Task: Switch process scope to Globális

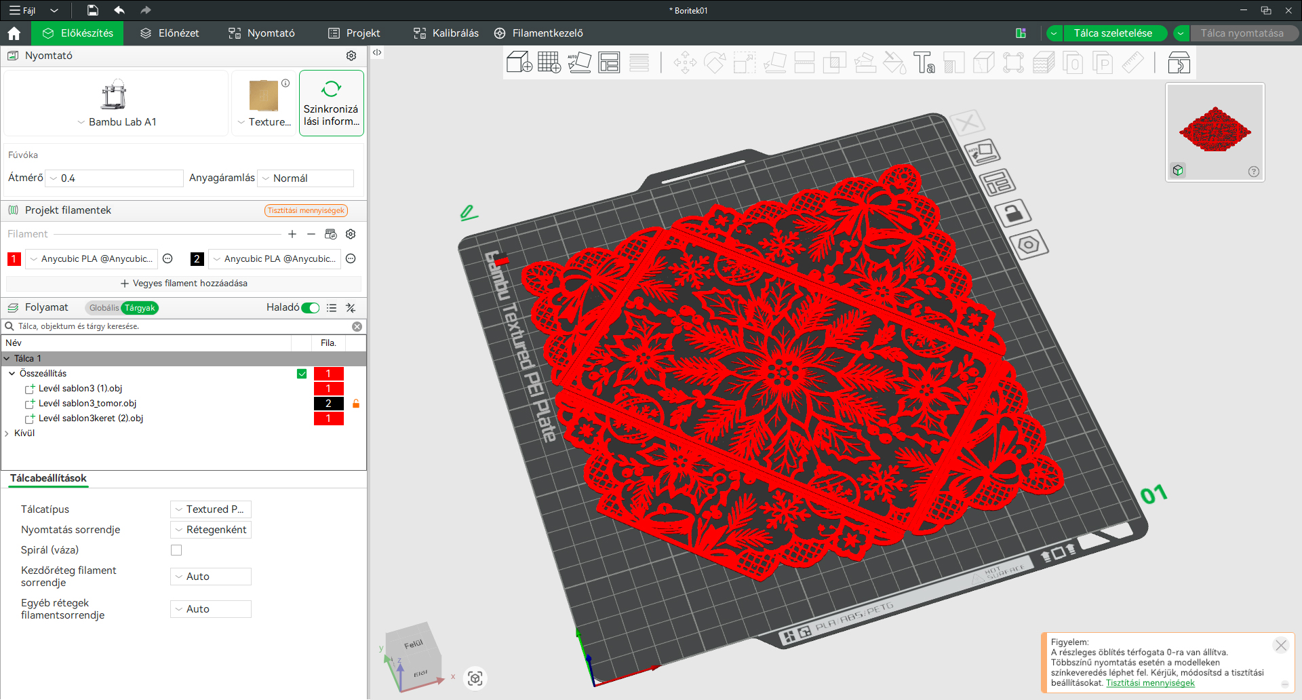Action: 104,308
